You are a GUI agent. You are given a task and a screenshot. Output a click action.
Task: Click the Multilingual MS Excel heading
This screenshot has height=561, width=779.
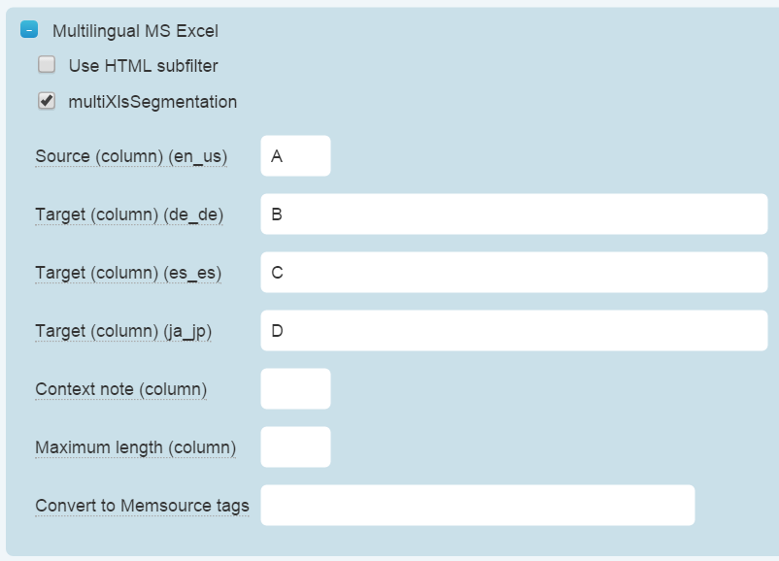[x=135, y=31]
